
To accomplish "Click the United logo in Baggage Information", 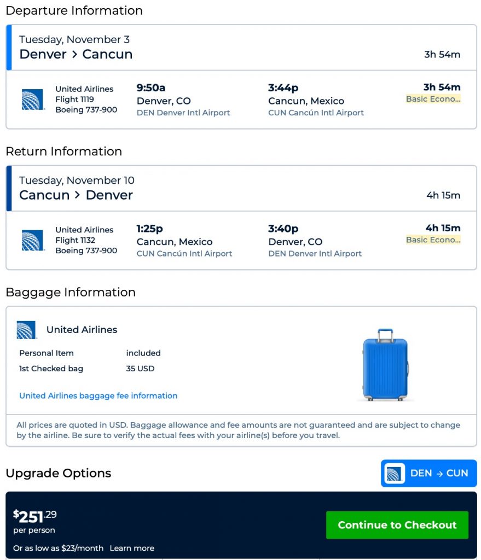I will pos(26,330).
